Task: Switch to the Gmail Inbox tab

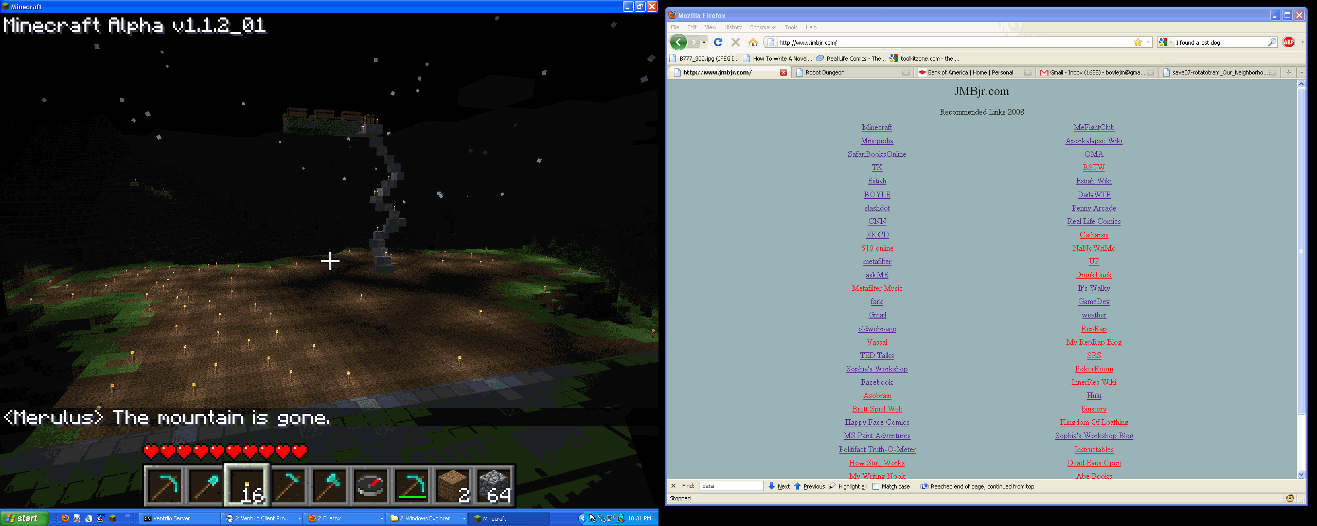Action: (x=1097, y=72)
